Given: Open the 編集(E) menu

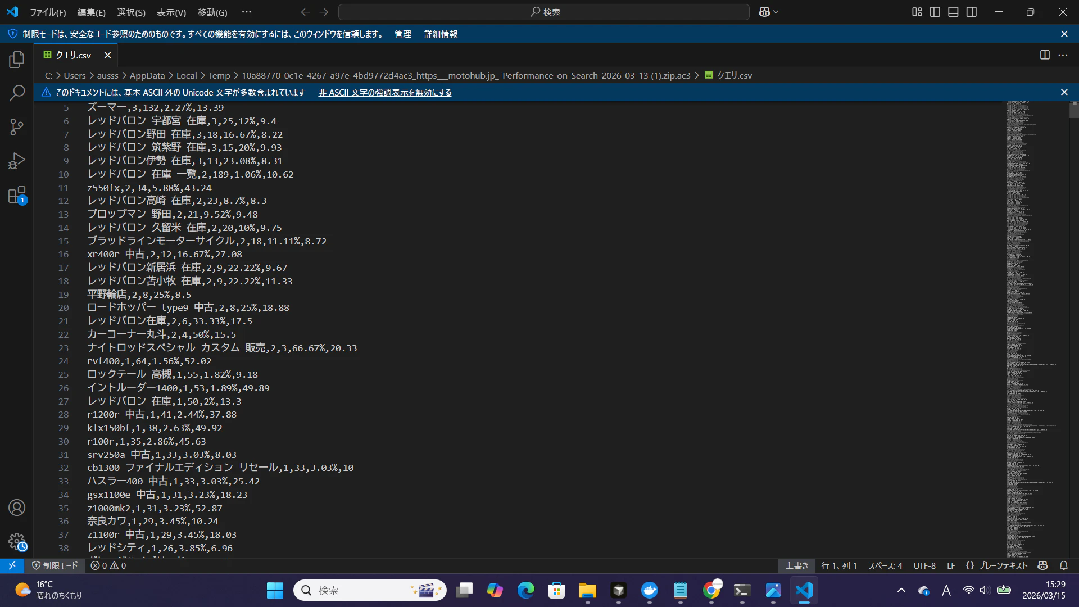Looking at the screenshot, I should (x=91, y=12).
